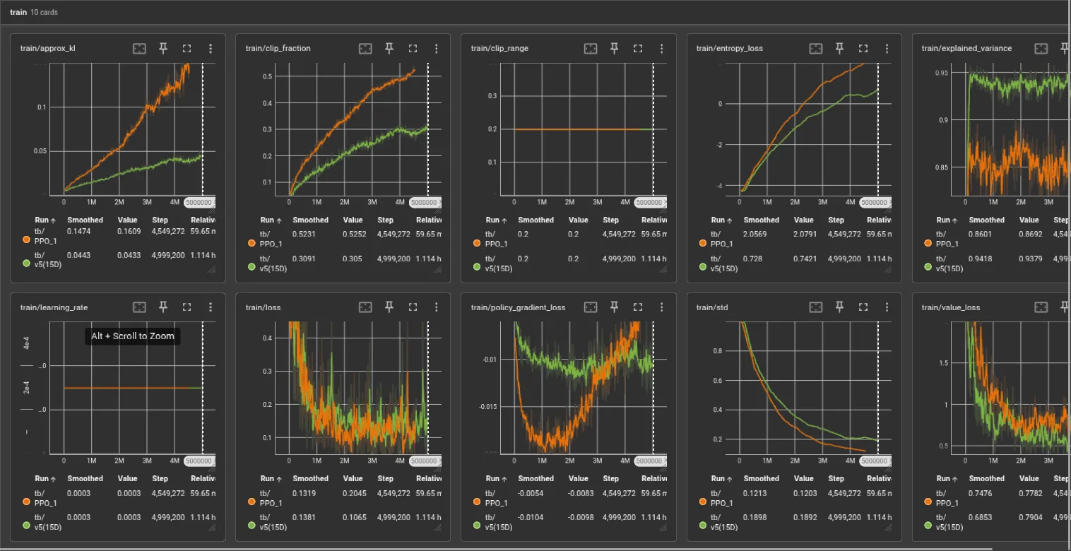Open more options for train/clip_fraction card
1071x551 pixels.
pos(437,48)
